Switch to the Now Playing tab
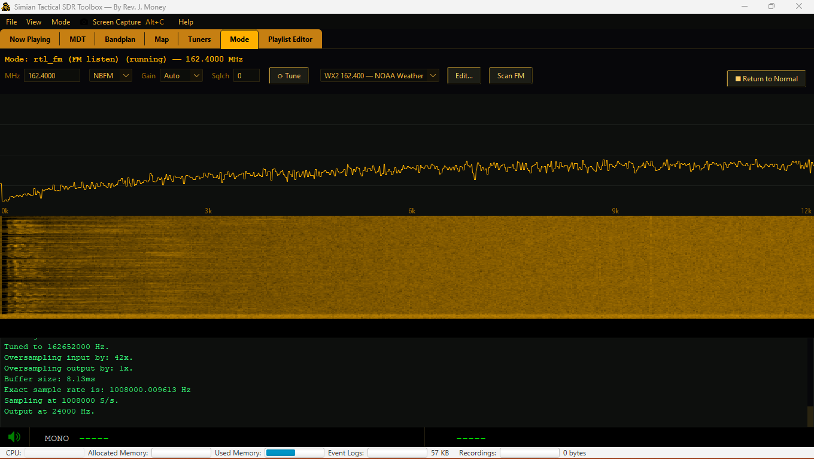Screen dimensions: 814x459 click(x=30, y=39)
